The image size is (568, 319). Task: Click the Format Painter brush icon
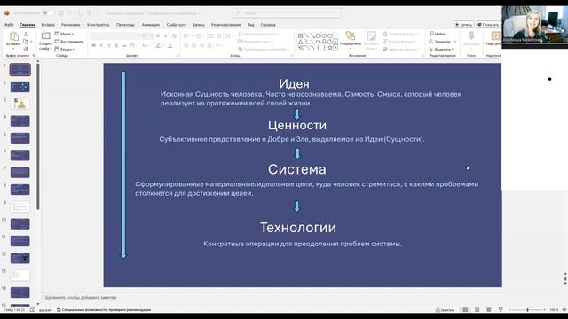pos(26,49)
